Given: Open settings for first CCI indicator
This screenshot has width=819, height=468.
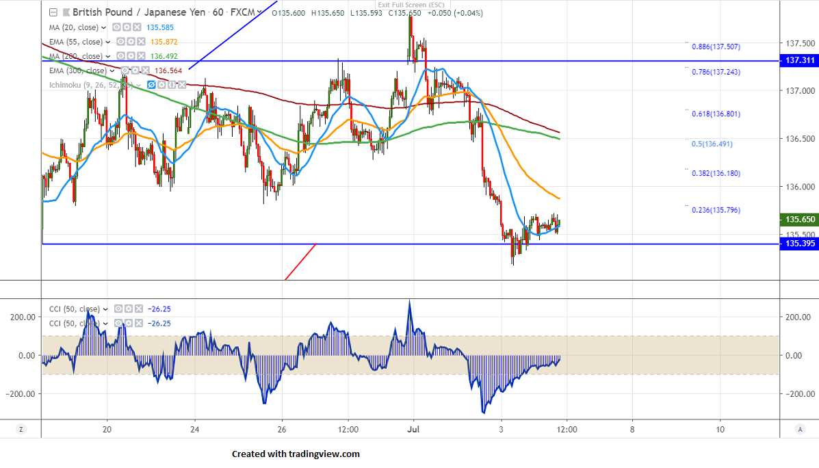Looking at the screenshot, I should click(x=129, y=309).
